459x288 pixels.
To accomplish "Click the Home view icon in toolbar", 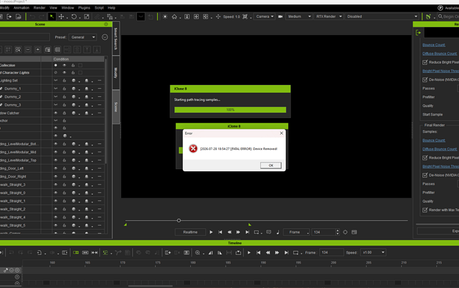I will (174, 17).
